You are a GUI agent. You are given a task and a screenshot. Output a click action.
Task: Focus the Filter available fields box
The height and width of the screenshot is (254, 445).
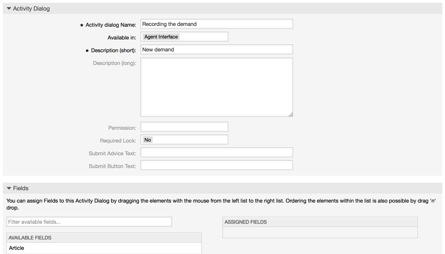pyautogui.click(x=89, y=222)
